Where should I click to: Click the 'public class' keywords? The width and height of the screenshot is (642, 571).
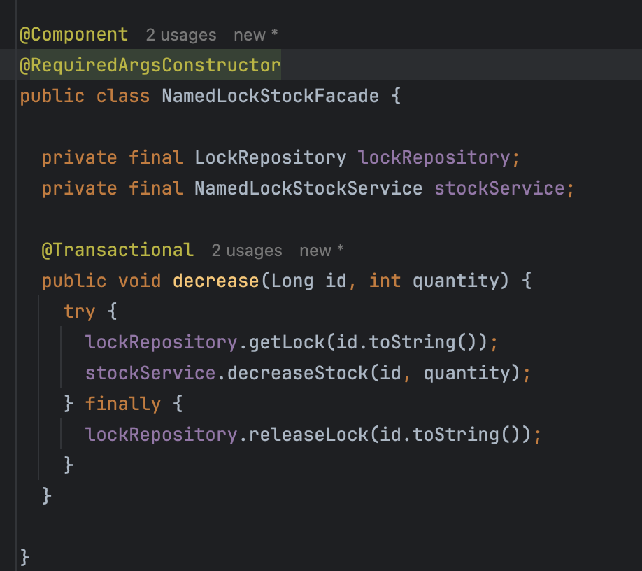point(85,96)
